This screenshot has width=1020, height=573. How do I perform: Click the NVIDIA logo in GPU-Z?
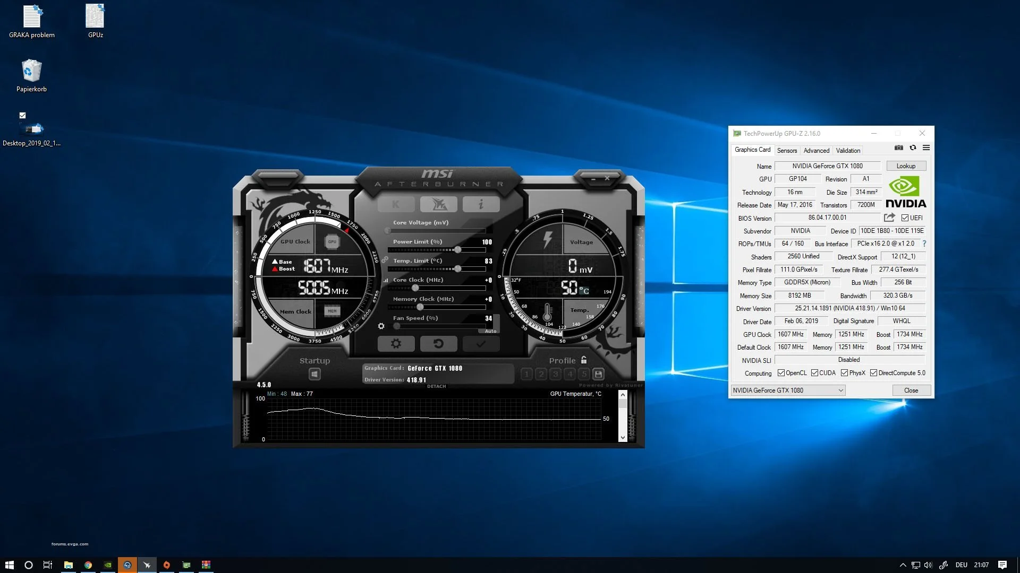click(906, 193)
